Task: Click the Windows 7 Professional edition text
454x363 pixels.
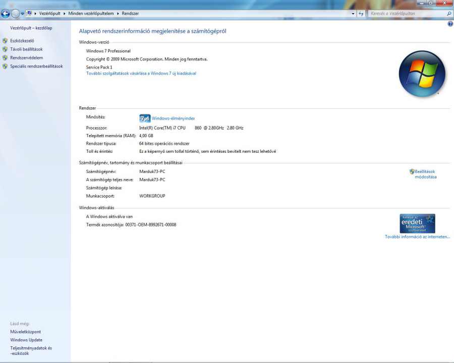Action: (x=108, y=51)
